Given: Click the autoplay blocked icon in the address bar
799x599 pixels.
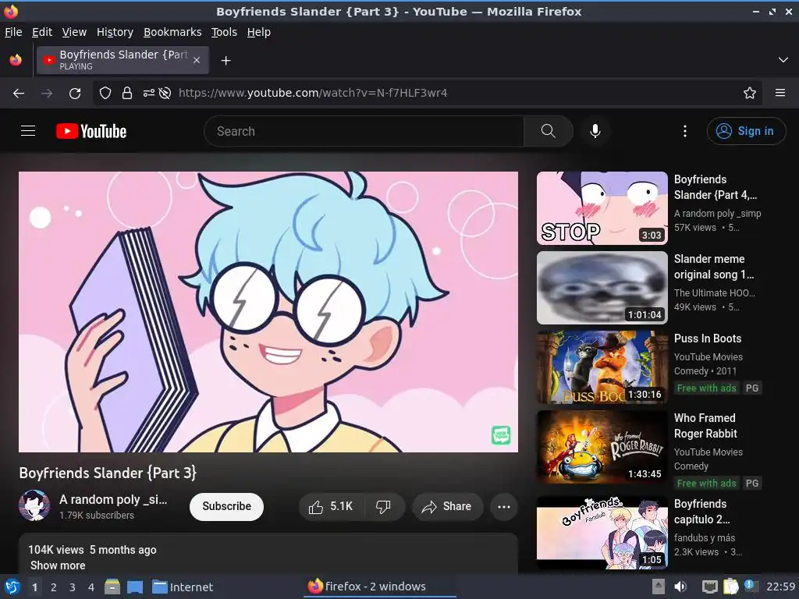Looking at the screenshot, I should [165, 93].
